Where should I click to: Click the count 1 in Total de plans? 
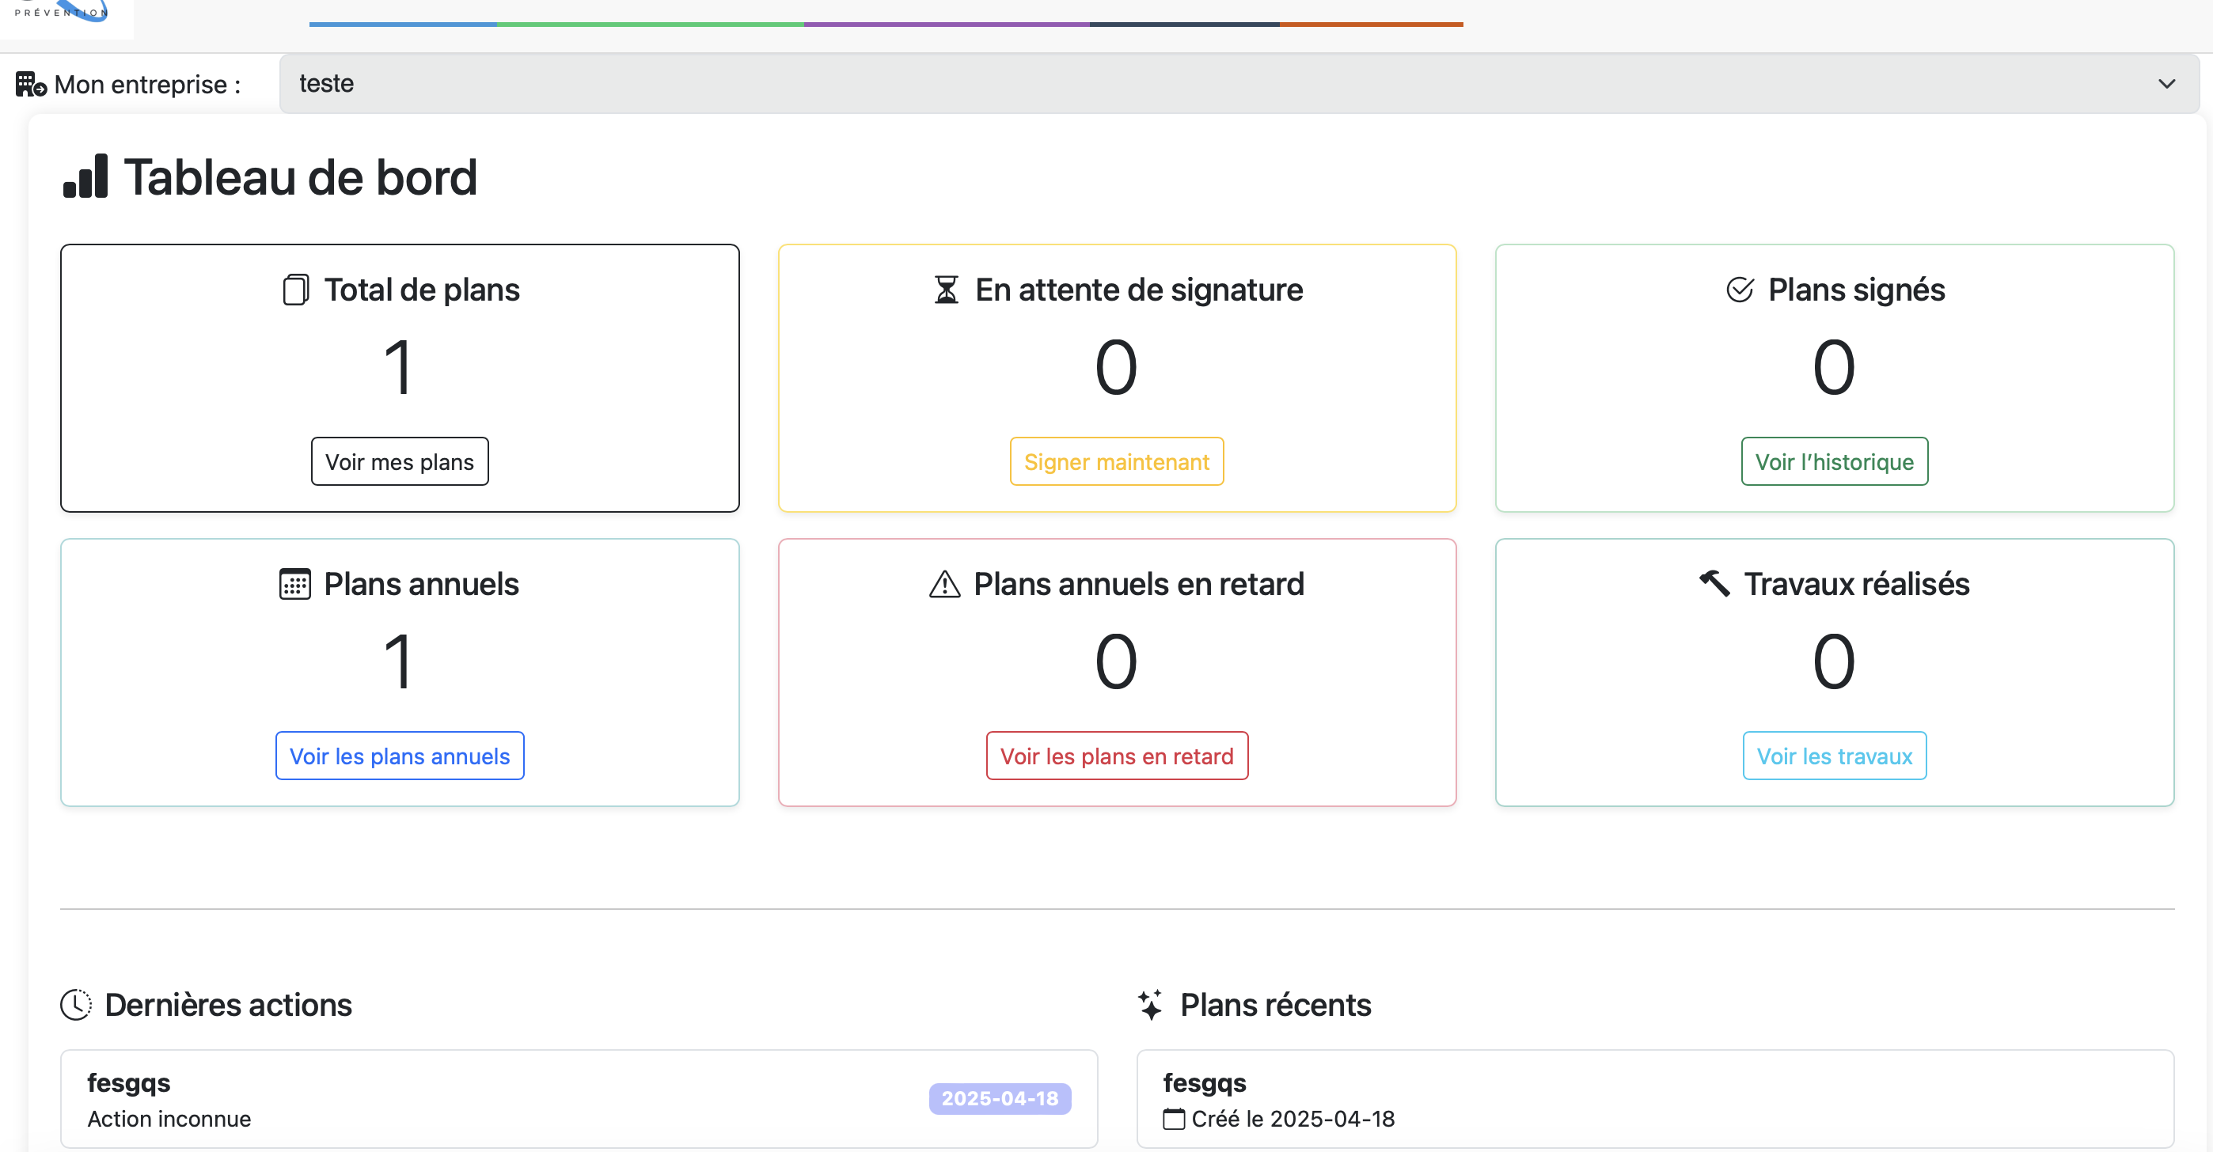400,367
